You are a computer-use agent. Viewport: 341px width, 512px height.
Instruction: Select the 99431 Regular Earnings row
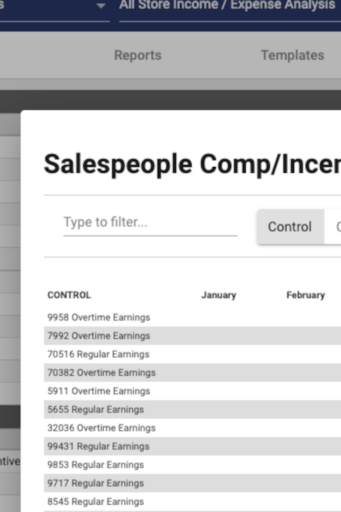pos(98,446)
